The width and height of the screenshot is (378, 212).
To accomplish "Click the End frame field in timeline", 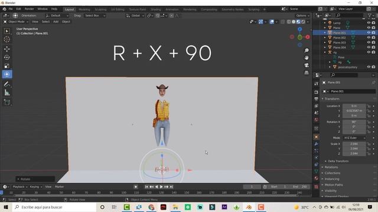I will pos(300,187).
